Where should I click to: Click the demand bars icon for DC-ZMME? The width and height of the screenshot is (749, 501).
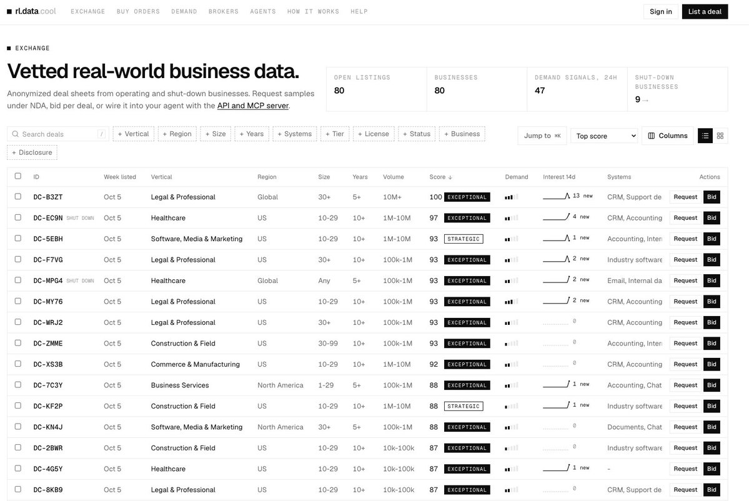coord(511,344)
